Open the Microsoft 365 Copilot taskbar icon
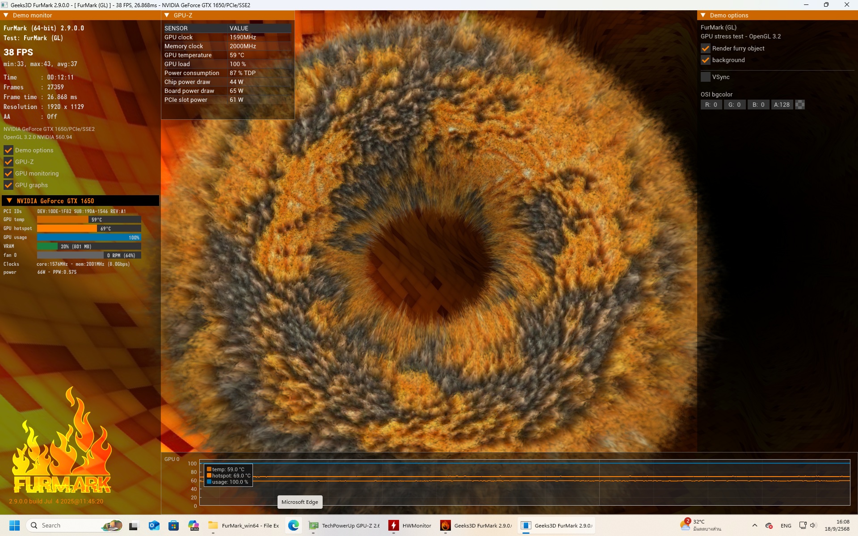Viewport: 858px width, 536px height. click(x=193, y=525)
